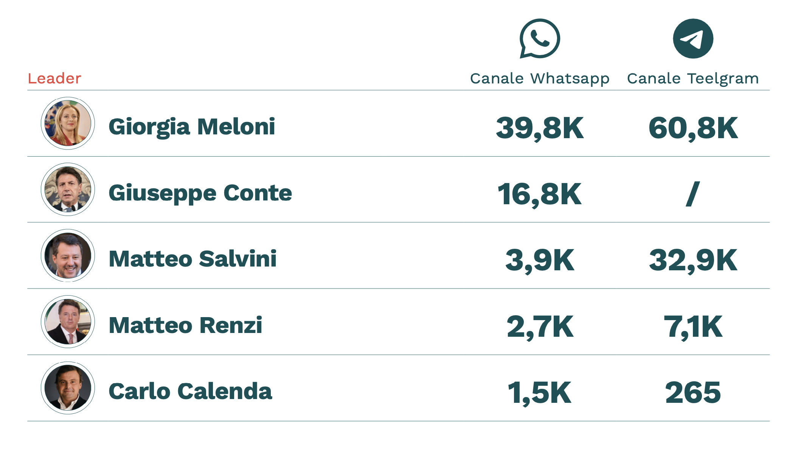The width and height of the screenshot is (798, 450).
Task: Click the red Leader column header
Action: (54, 79)
